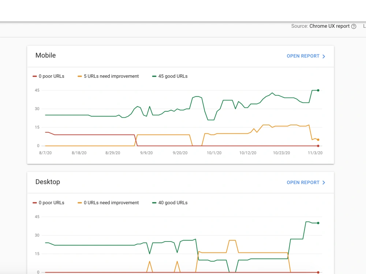Open the Mobile report chevron arrow
Screen dimensions: 366x274
[324, 56]
